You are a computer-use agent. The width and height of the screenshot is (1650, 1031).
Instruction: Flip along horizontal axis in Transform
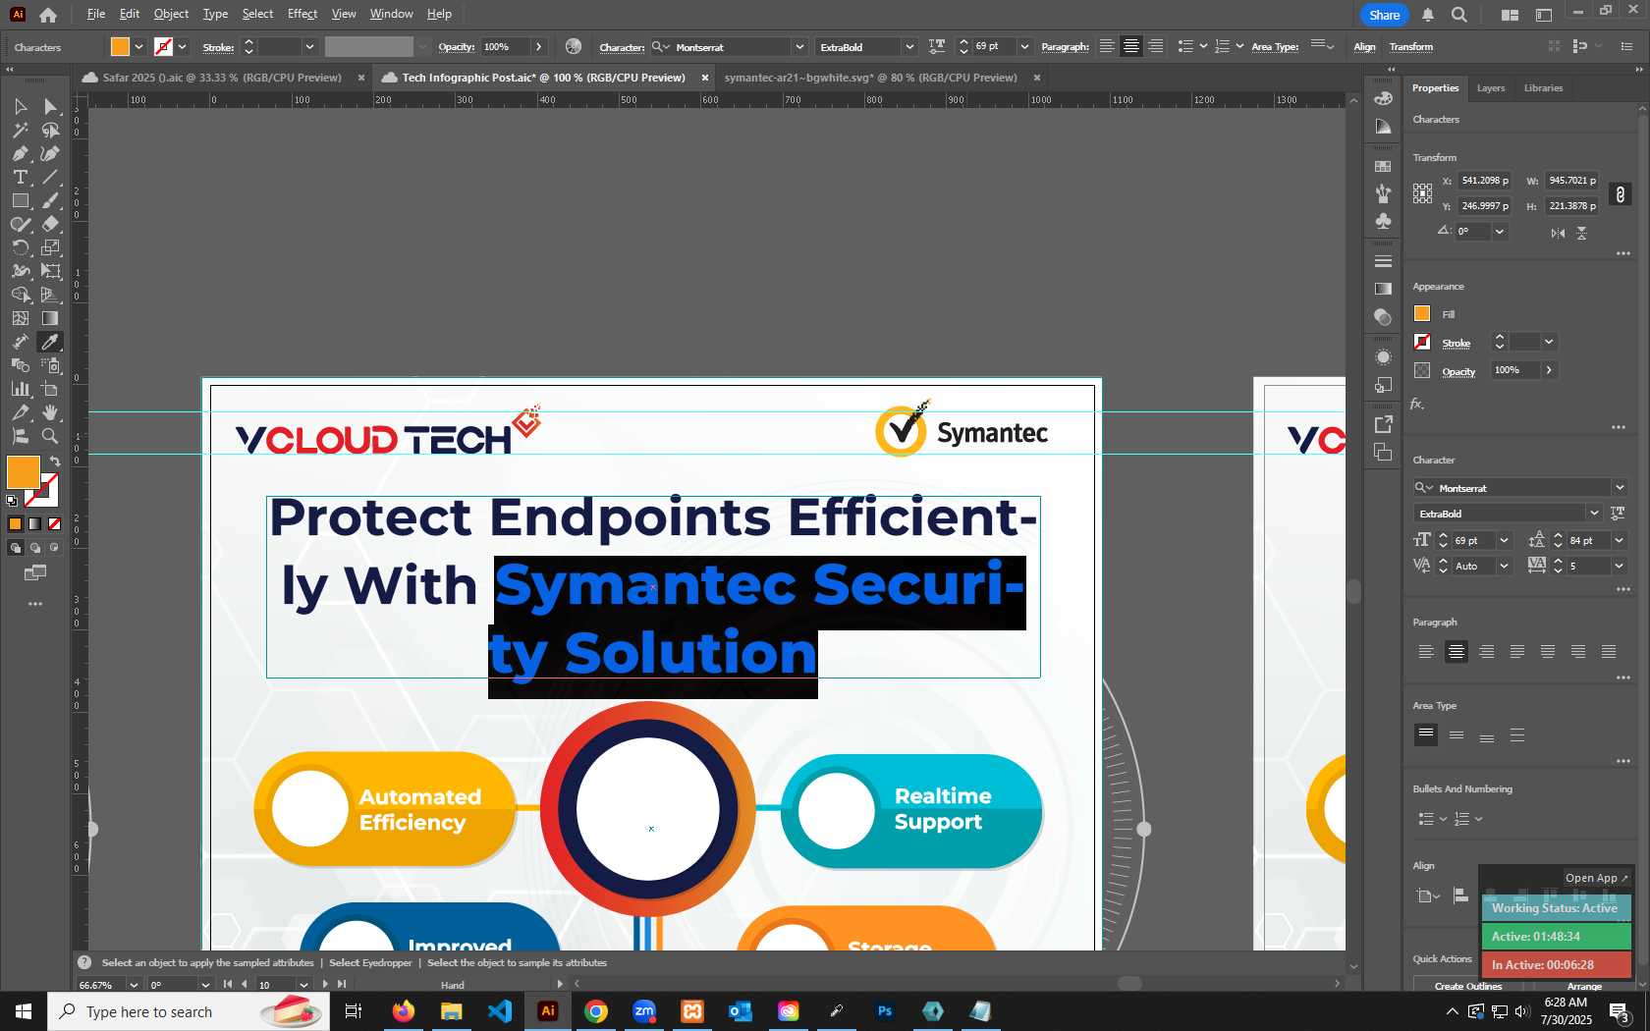(1558, 233)
